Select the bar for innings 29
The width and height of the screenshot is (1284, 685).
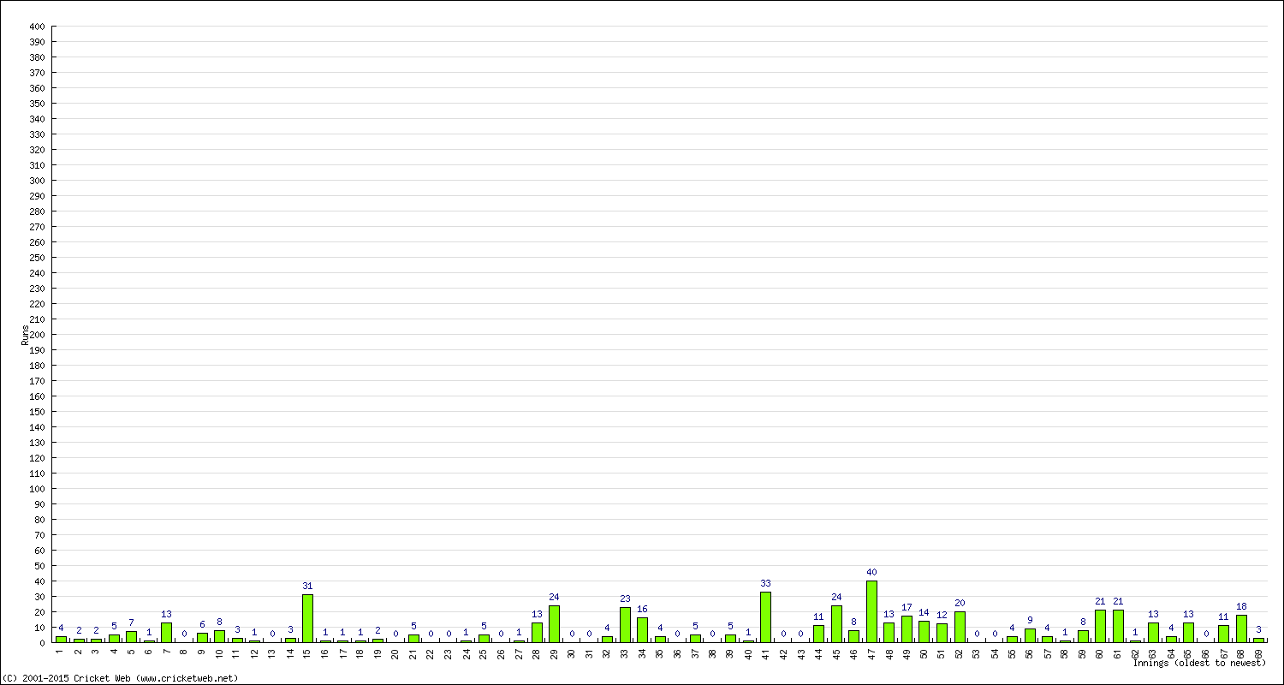(x=554, y=624)
